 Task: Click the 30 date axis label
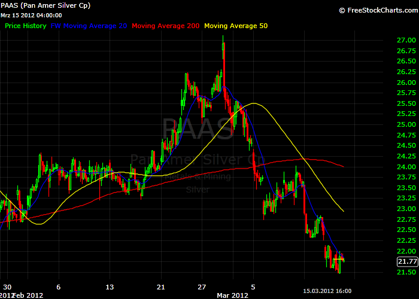pos(7,287)
